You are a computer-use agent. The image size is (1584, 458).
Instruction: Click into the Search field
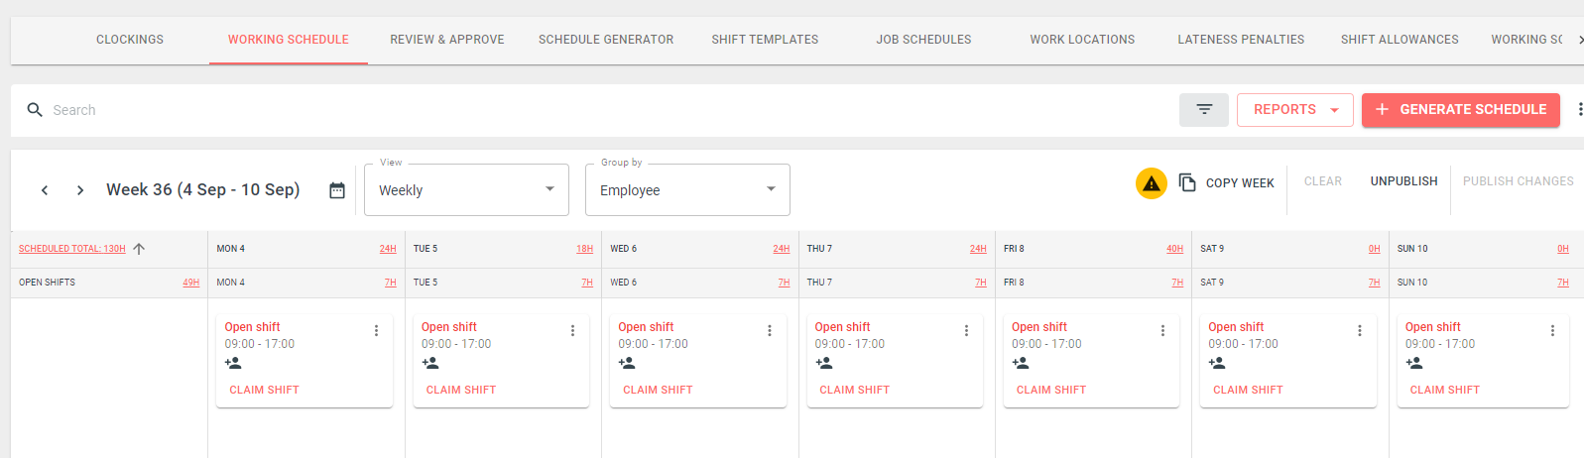click(x=595, y=110)
